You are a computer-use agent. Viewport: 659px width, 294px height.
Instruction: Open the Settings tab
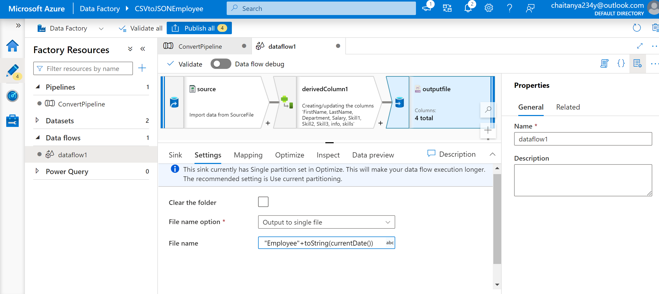[x=208, y=155]
